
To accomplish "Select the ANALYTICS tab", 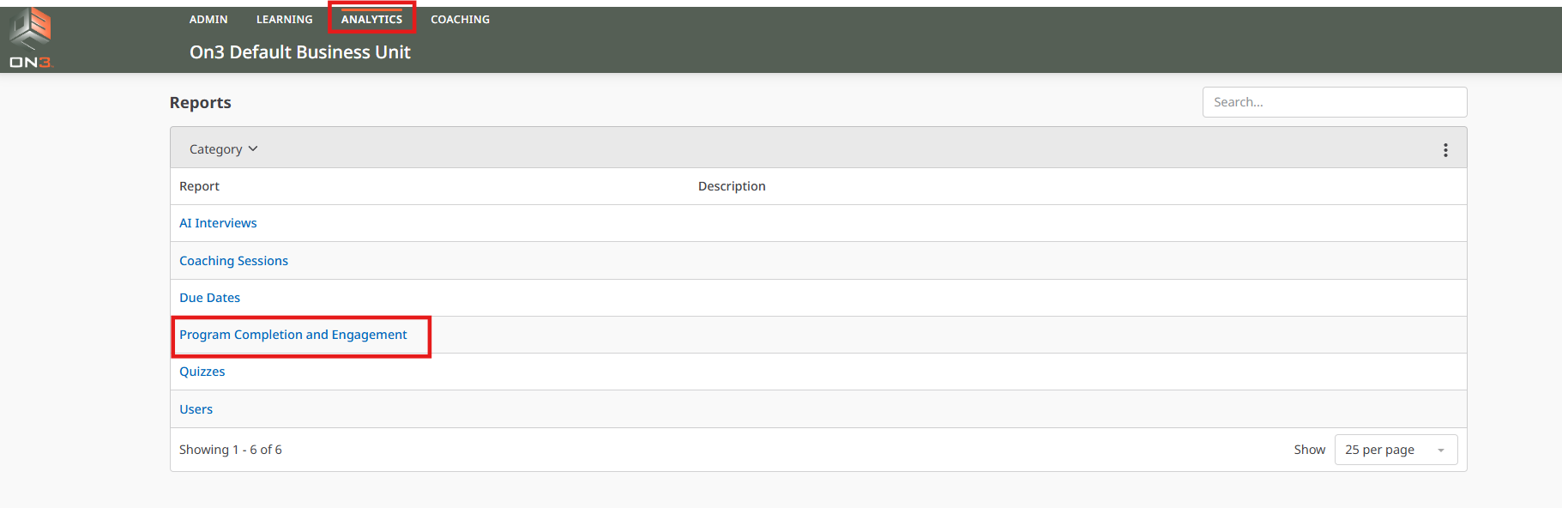I will [371, 19].
